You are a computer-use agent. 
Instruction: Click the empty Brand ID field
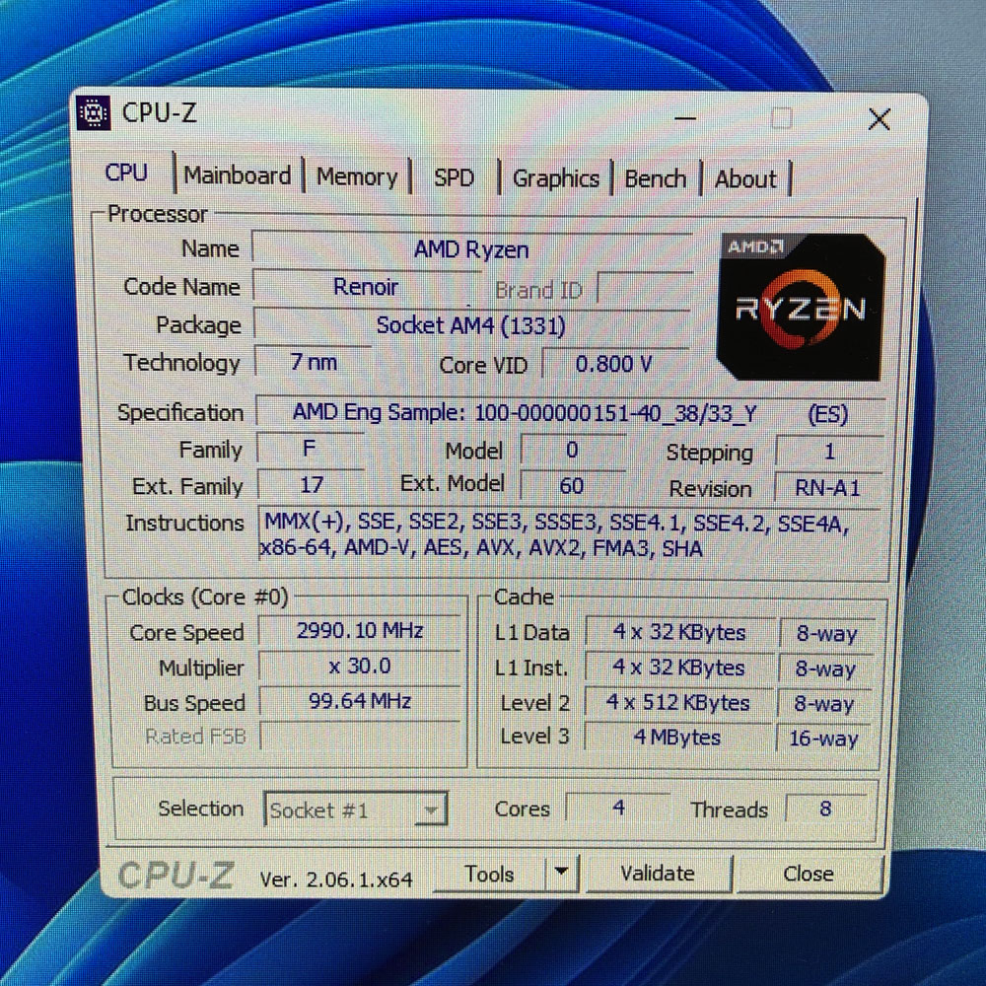pyautogui.click(x=645, y=289)
